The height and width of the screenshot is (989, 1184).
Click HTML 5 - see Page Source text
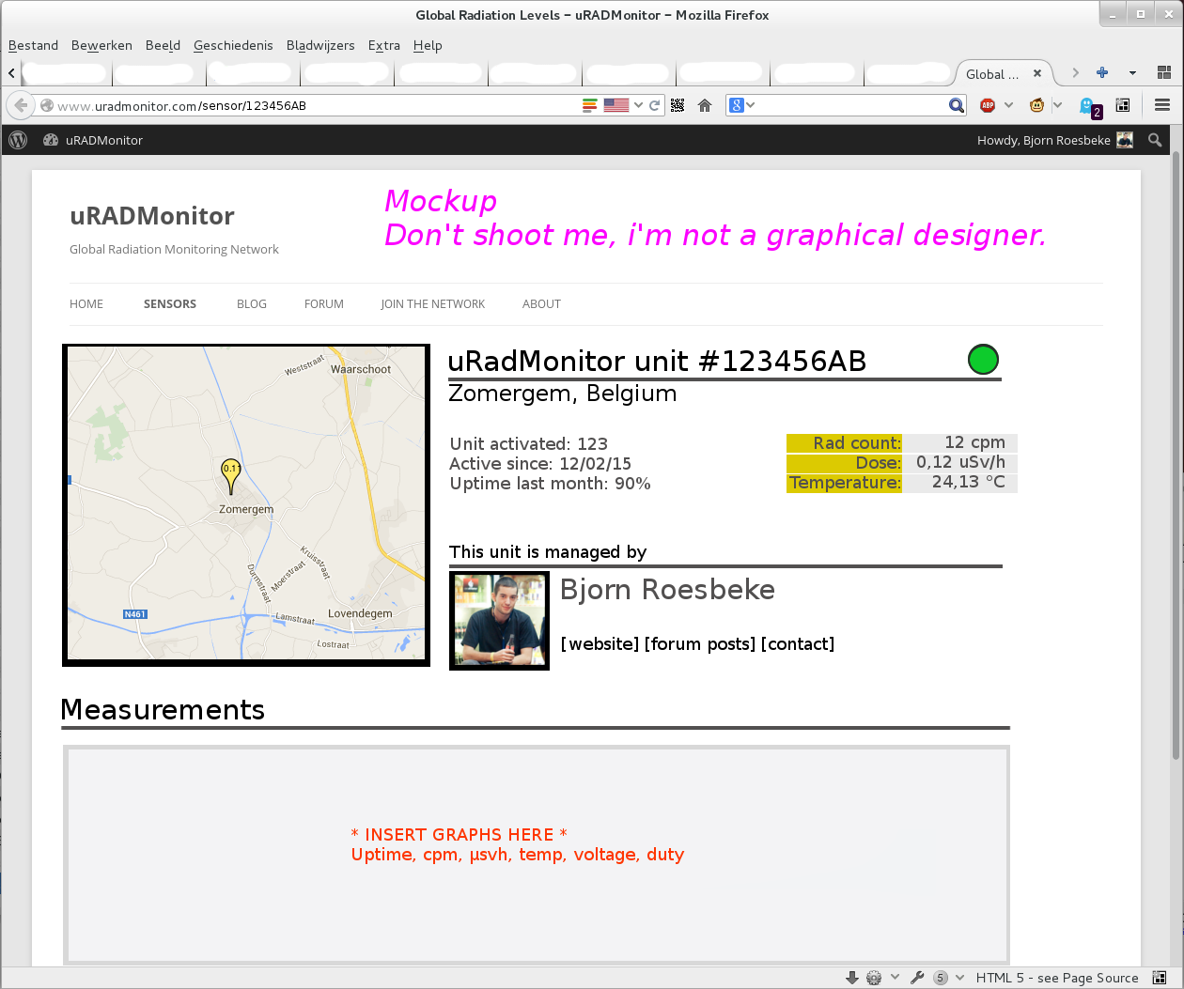tap(1057, 978)
